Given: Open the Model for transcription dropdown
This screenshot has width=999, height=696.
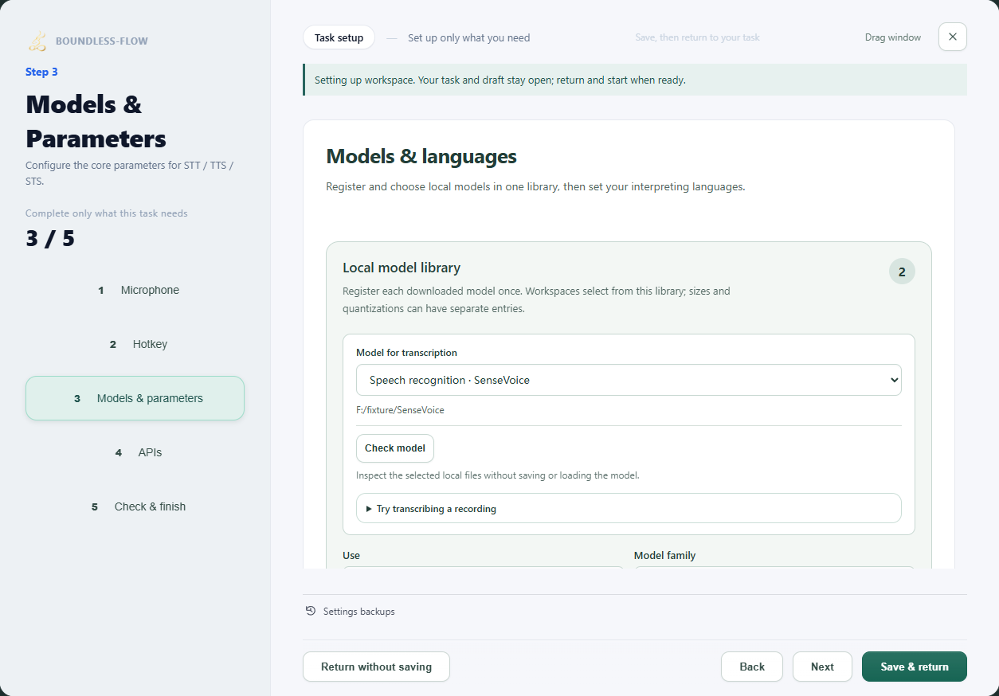Looking at the screenshot, I should coord(629,380).
